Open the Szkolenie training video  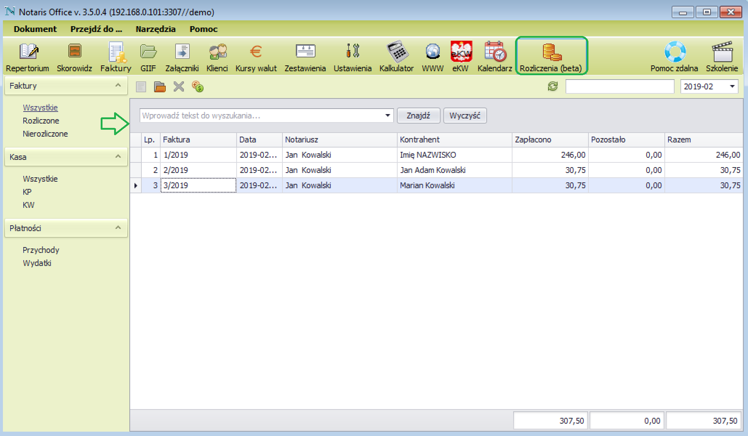pos(722,57)
